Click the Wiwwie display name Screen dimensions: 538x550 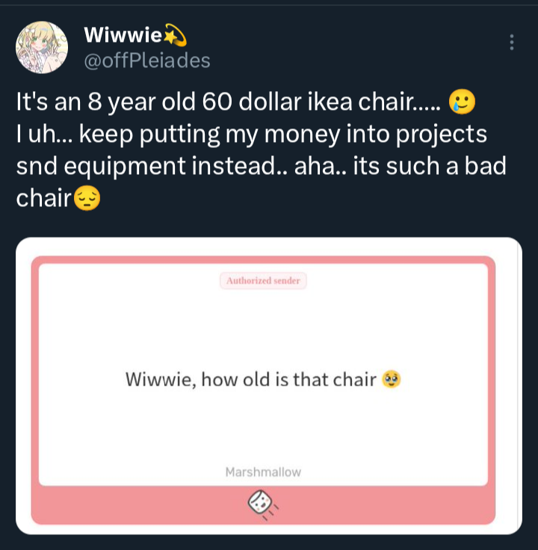(123, 35)
